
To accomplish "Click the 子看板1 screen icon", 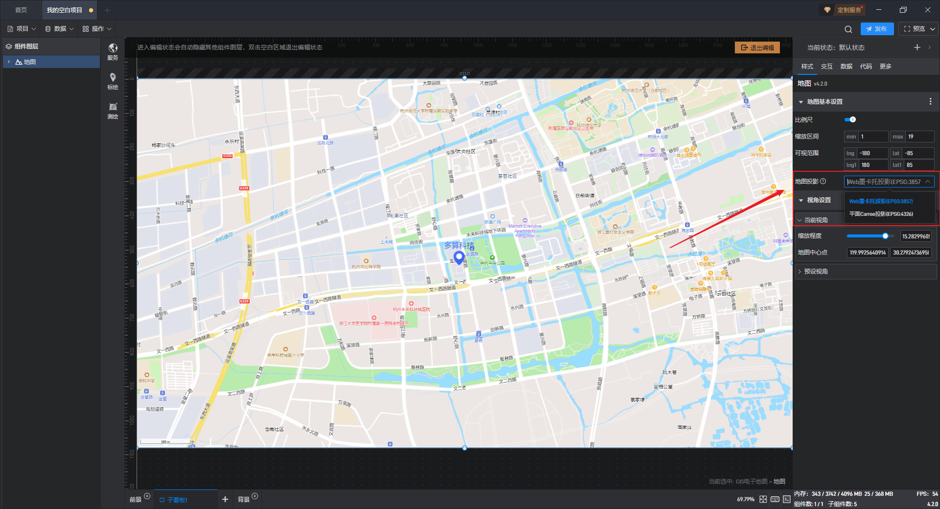I will coord(162,500).
